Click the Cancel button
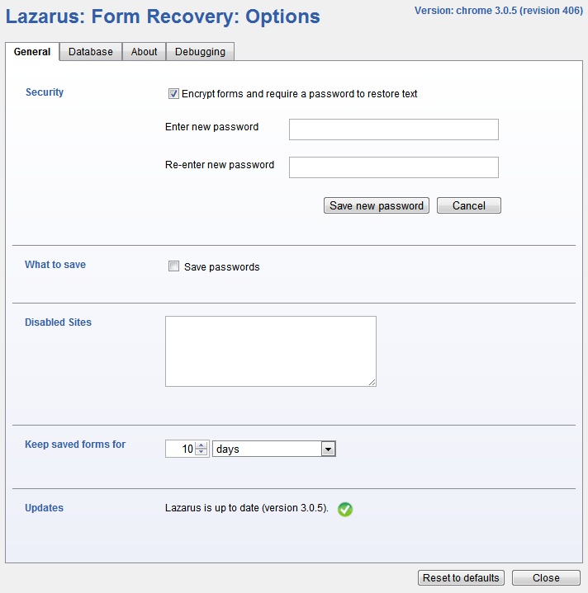 click(x=468, y=205)
